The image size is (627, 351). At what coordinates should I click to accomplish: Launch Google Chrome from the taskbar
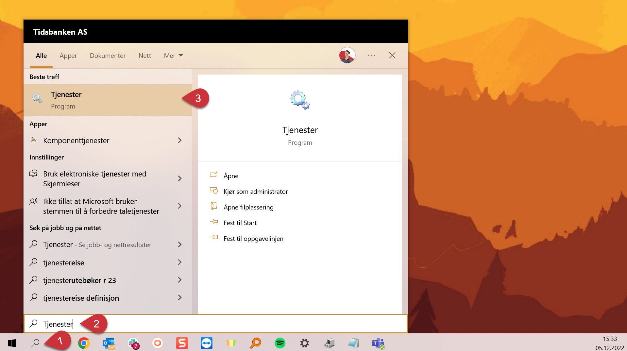point(84,343)
